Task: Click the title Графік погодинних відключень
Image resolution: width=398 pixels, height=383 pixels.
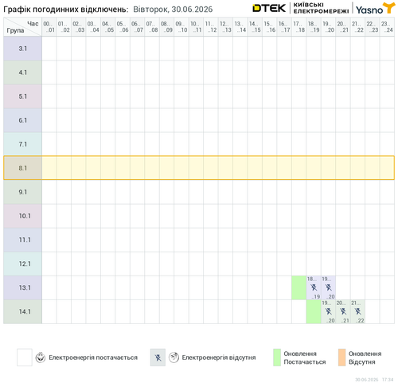Action: [x=66, y=10]
